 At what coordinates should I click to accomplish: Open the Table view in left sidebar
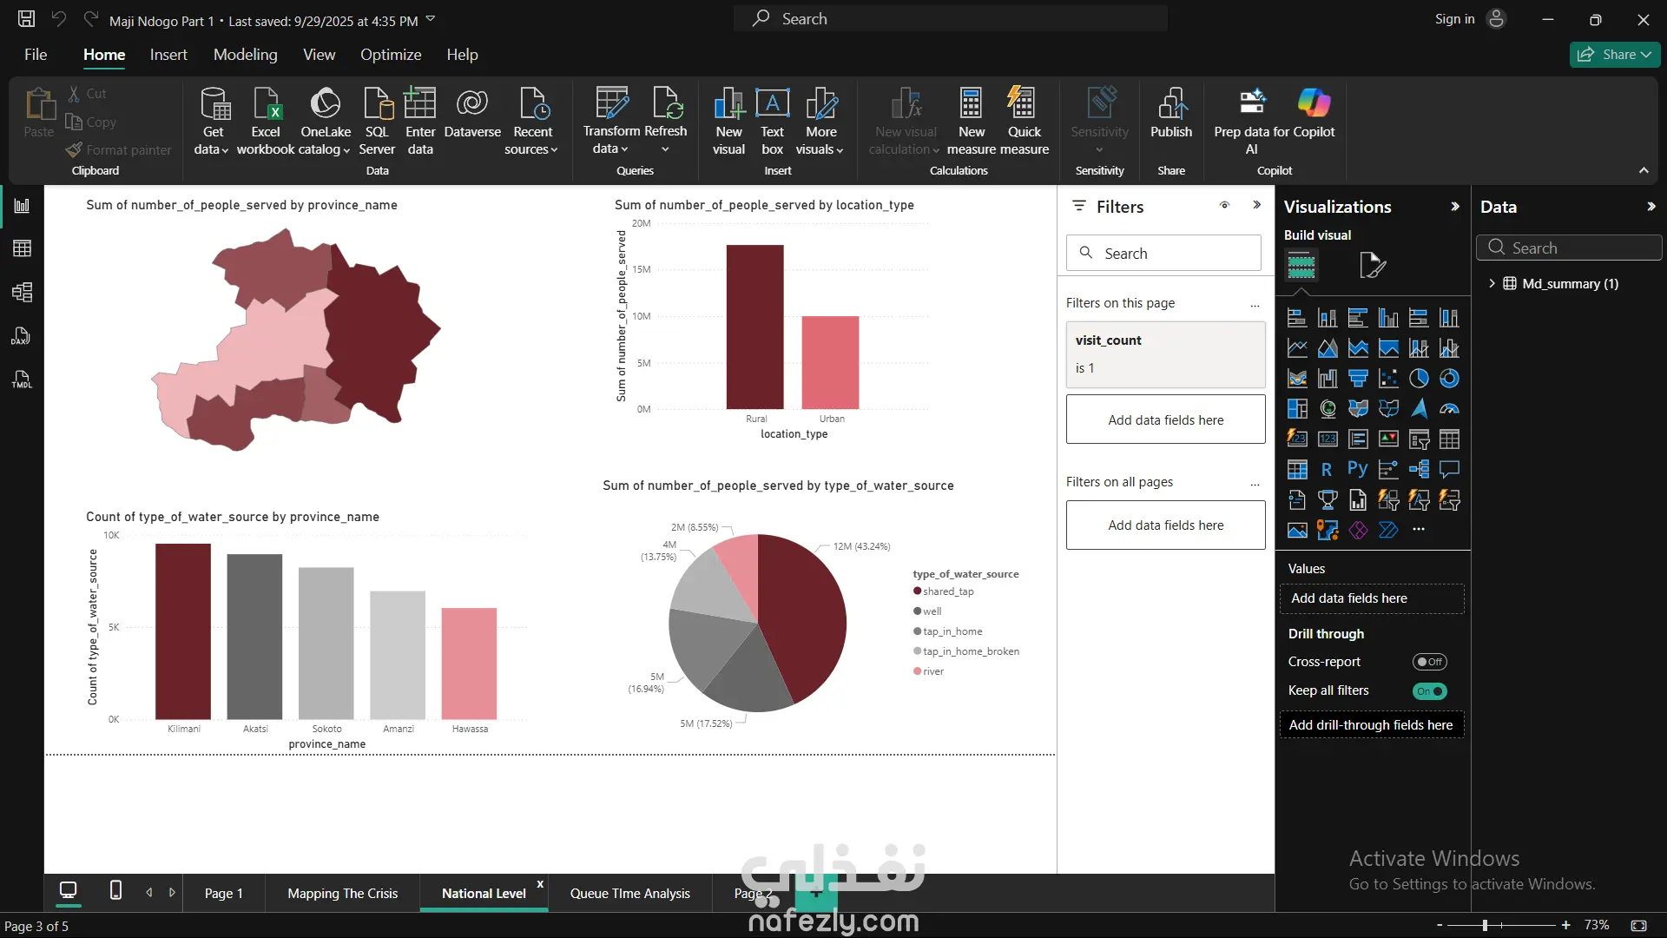click(x=23, y=249)
